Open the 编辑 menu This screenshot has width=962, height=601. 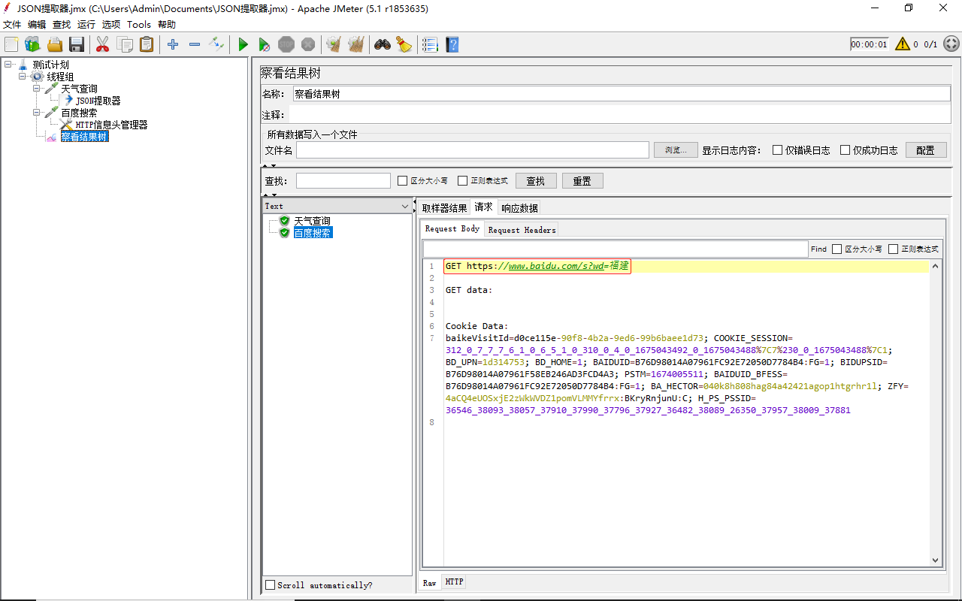click(37, 24)
